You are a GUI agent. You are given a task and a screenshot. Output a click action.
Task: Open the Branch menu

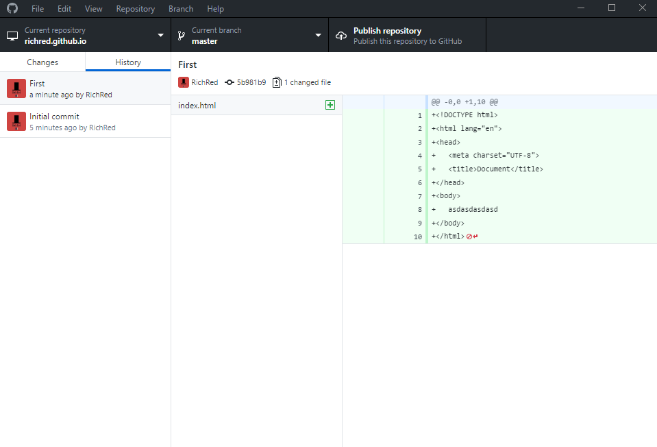[x=180, y=8]
